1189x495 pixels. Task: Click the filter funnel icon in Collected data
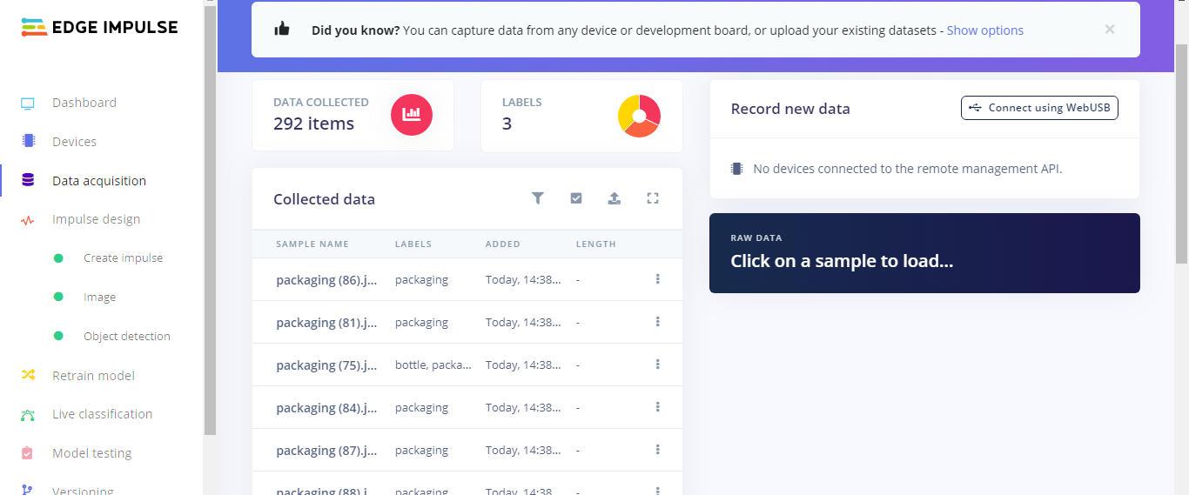538,198
